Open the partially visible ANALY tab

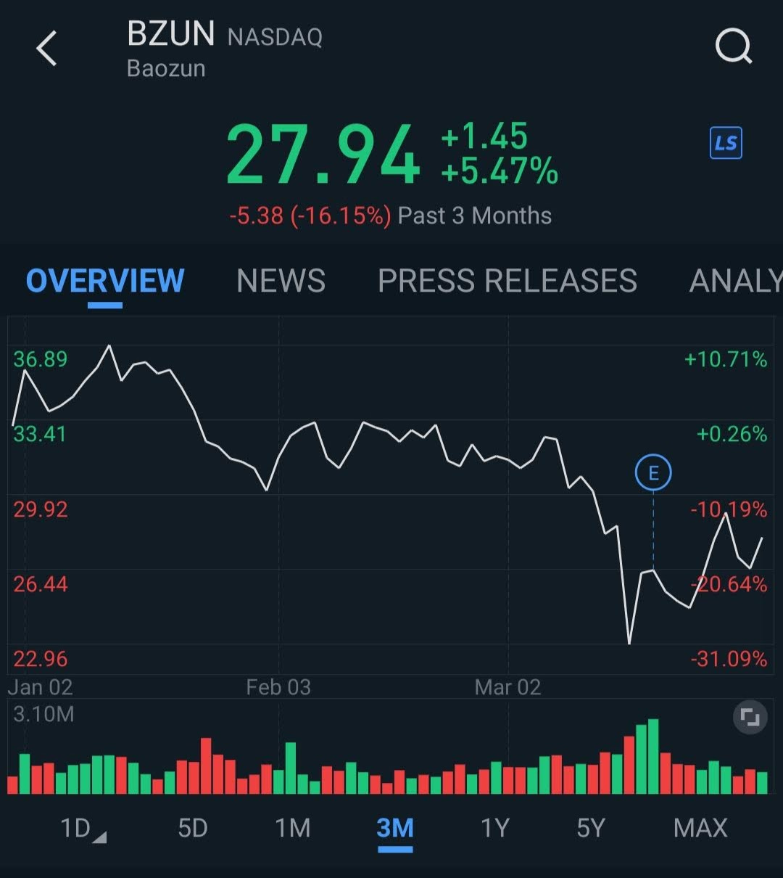pyautogui.click(x=736, y=281)
